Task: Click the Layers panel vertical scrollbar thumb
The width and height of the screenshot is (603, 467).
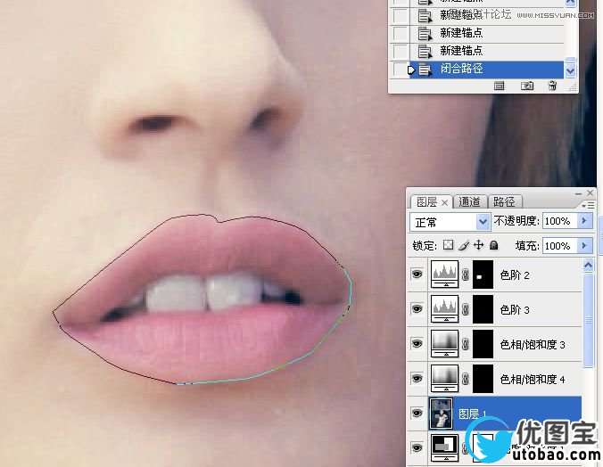Action: [588, 319]
